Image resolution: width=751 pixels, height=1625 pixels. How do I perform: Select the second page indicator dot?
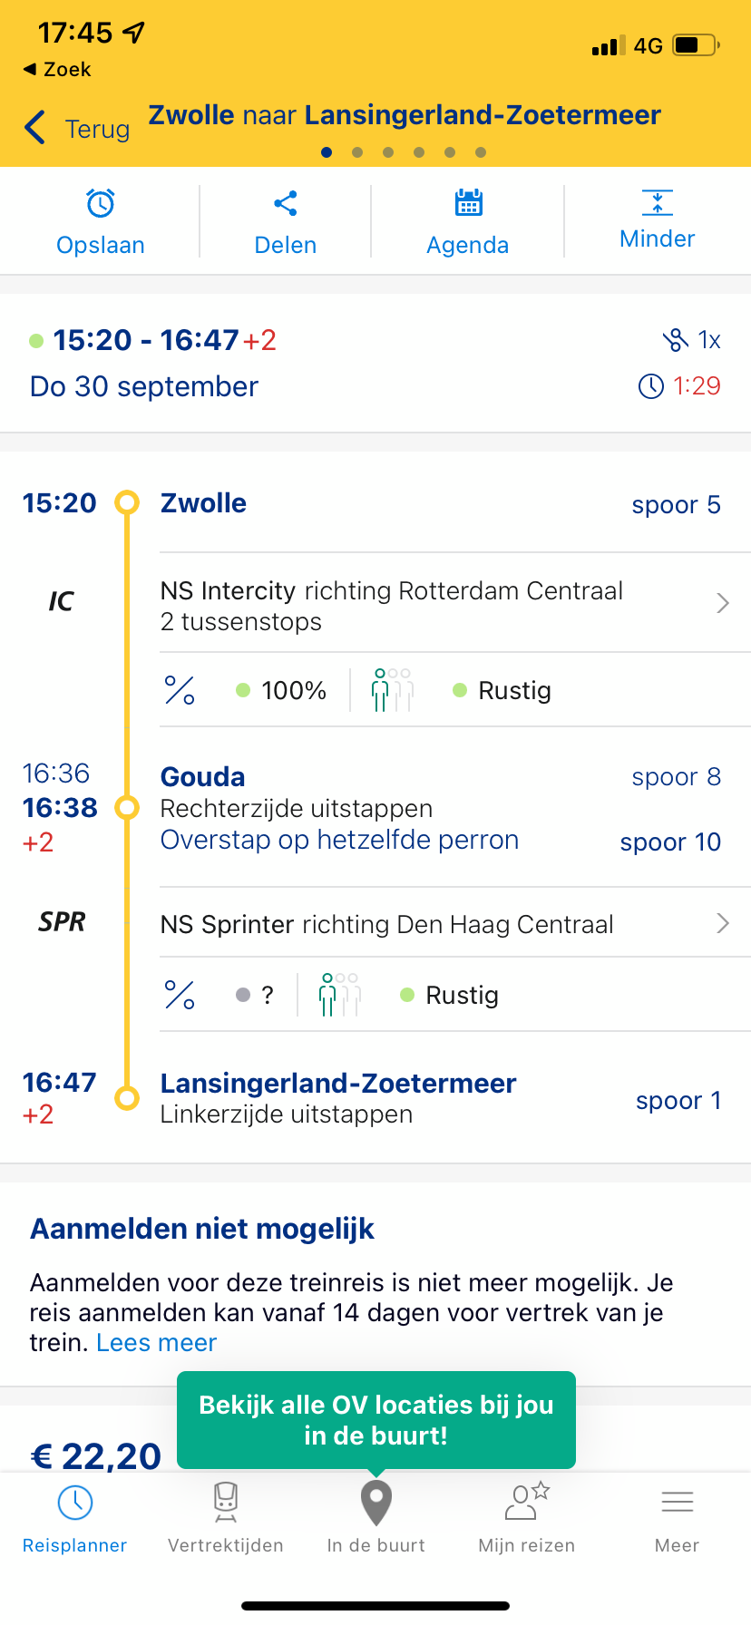(357, 152)
